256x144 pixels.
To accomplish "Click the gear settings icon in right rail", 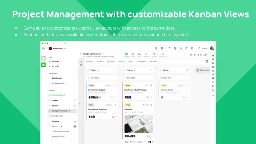I will [x=213, y=71].
